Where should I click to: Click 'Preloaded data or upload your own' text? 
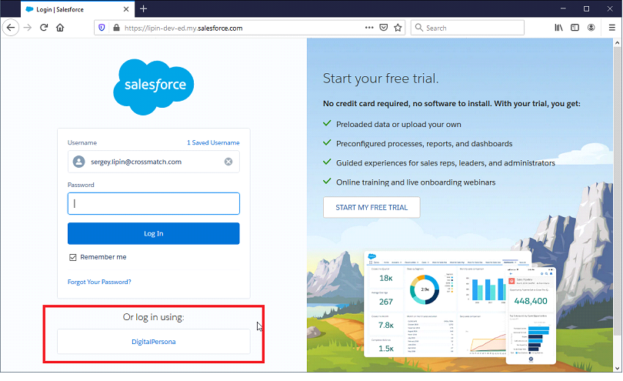pos(398,124)
